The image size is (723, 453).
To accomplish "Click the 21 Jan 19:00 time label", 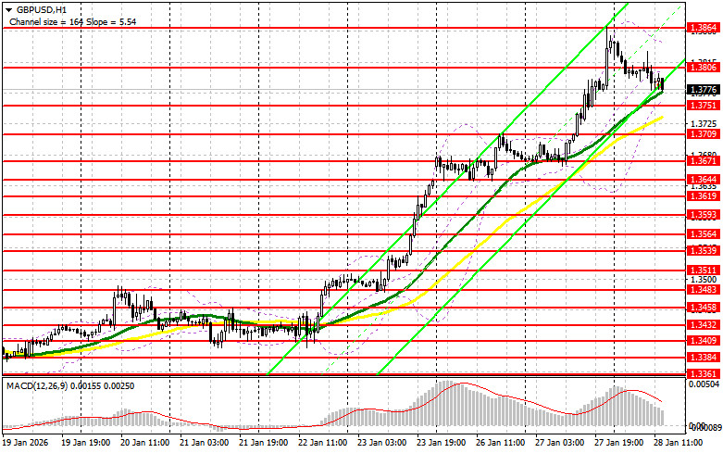I will tap(263, 443).
